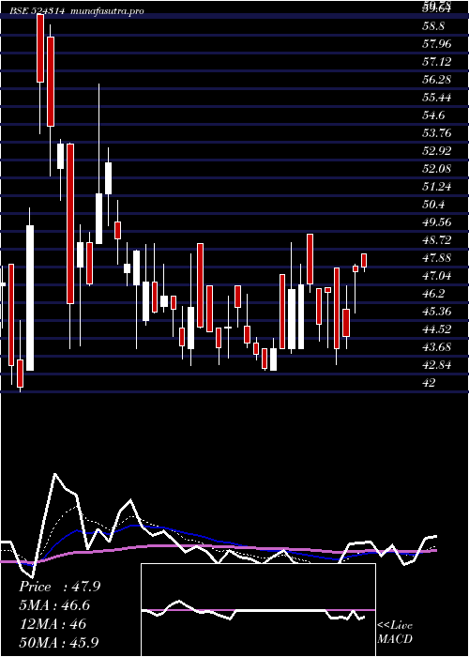Select the 47.04 price axis label
The image size is (469, 657).
pyautogui.click(x=437, y=276)
